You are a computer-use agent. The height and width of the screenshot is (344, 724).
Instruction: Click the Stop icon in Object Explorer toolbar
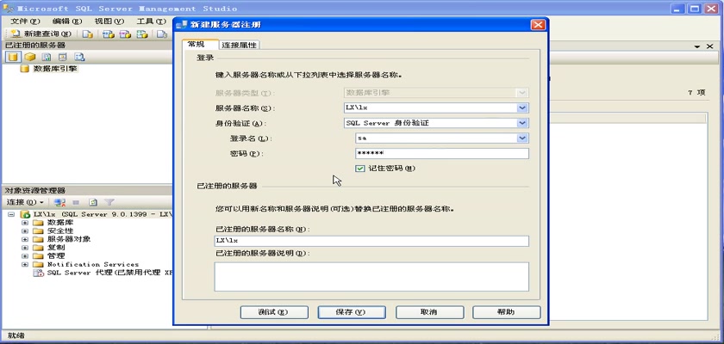(76, 202)
